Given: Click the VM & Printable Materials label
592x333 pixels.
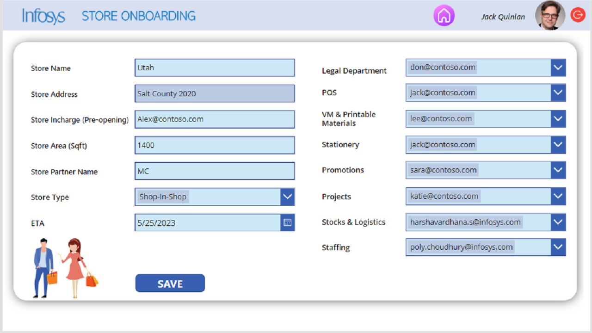Looking at the screenshot, I should click(x=349, y=119).
